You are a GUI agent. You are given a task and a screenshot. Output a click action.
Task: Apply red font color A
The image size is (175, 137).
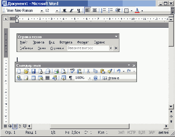[137, 10]
